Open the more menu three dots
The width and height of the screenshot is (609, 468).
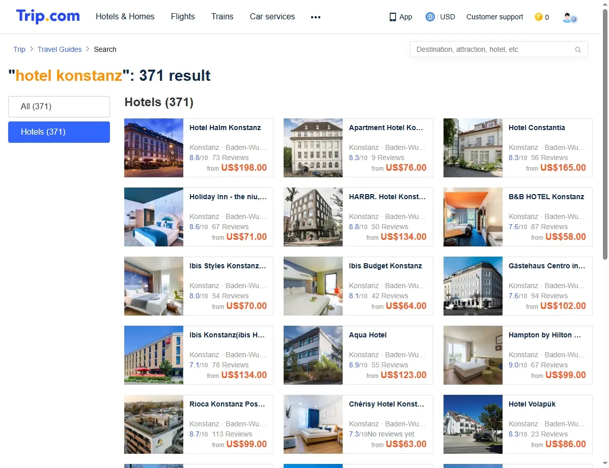316,17
